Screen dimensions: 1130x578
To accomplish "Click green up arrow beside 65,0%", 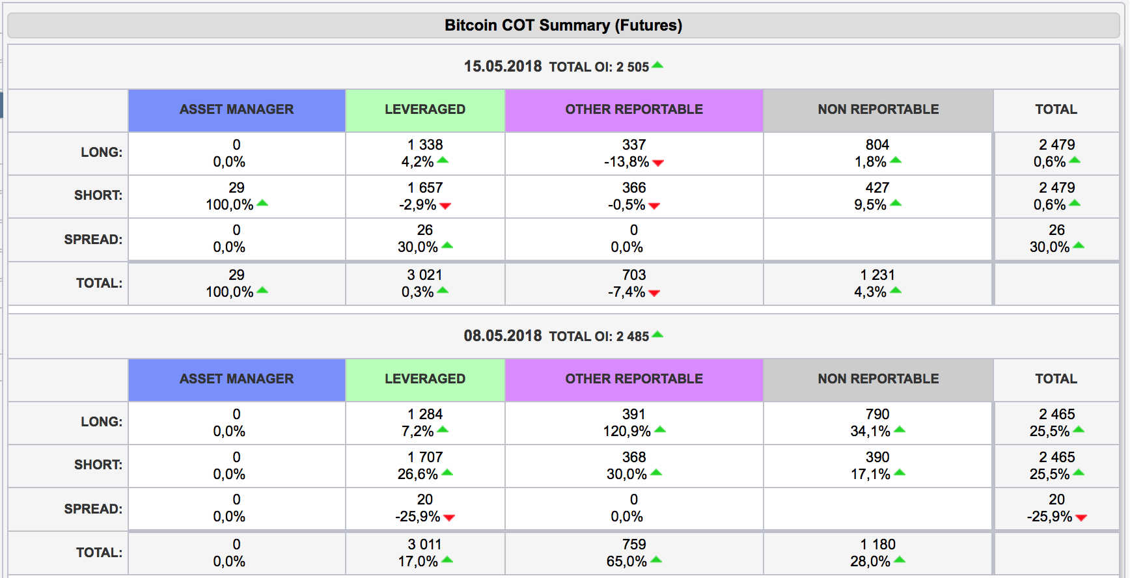I will click(x=656, y=560).
